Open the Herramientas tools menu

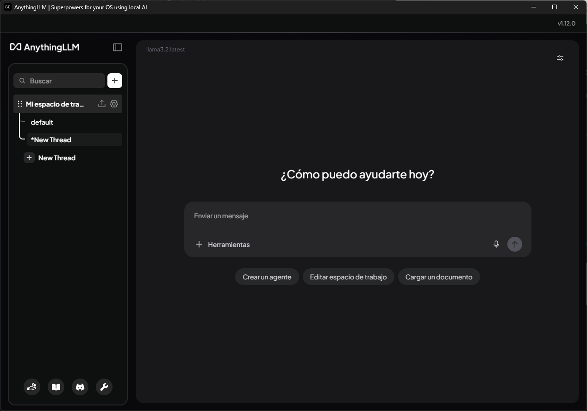point(229,245)
